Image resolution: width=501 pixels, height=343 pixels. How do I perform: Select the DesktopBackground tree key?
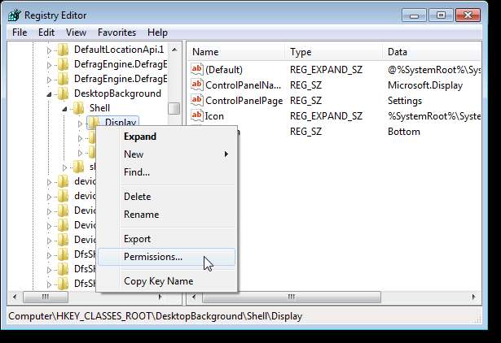click(x=117, y=93)
